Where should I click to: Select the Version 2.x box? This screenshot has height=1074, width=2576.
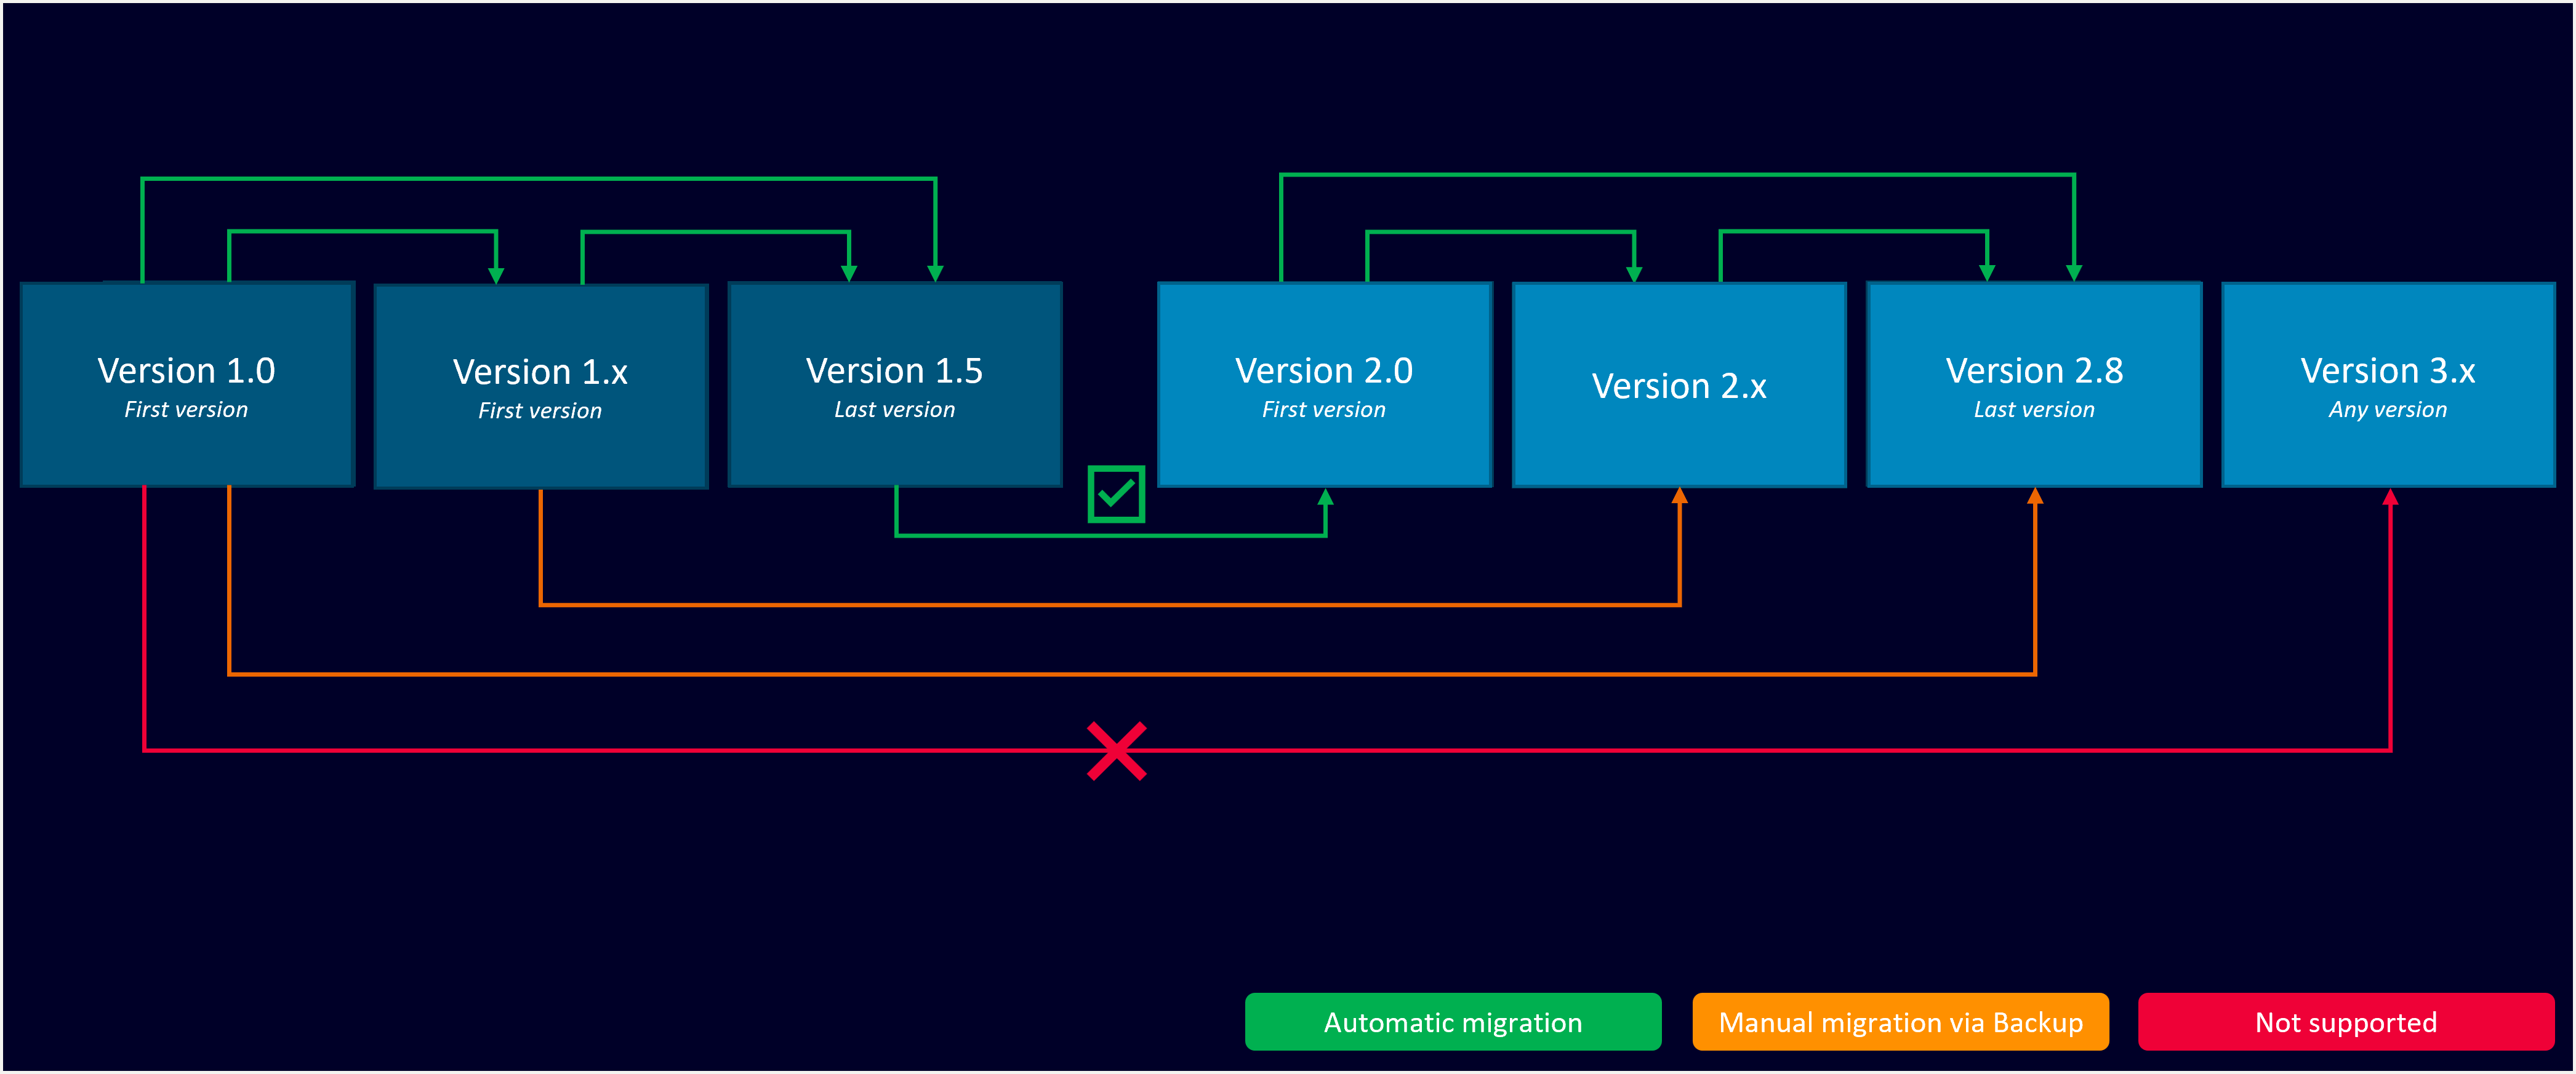coord(1679,384)
